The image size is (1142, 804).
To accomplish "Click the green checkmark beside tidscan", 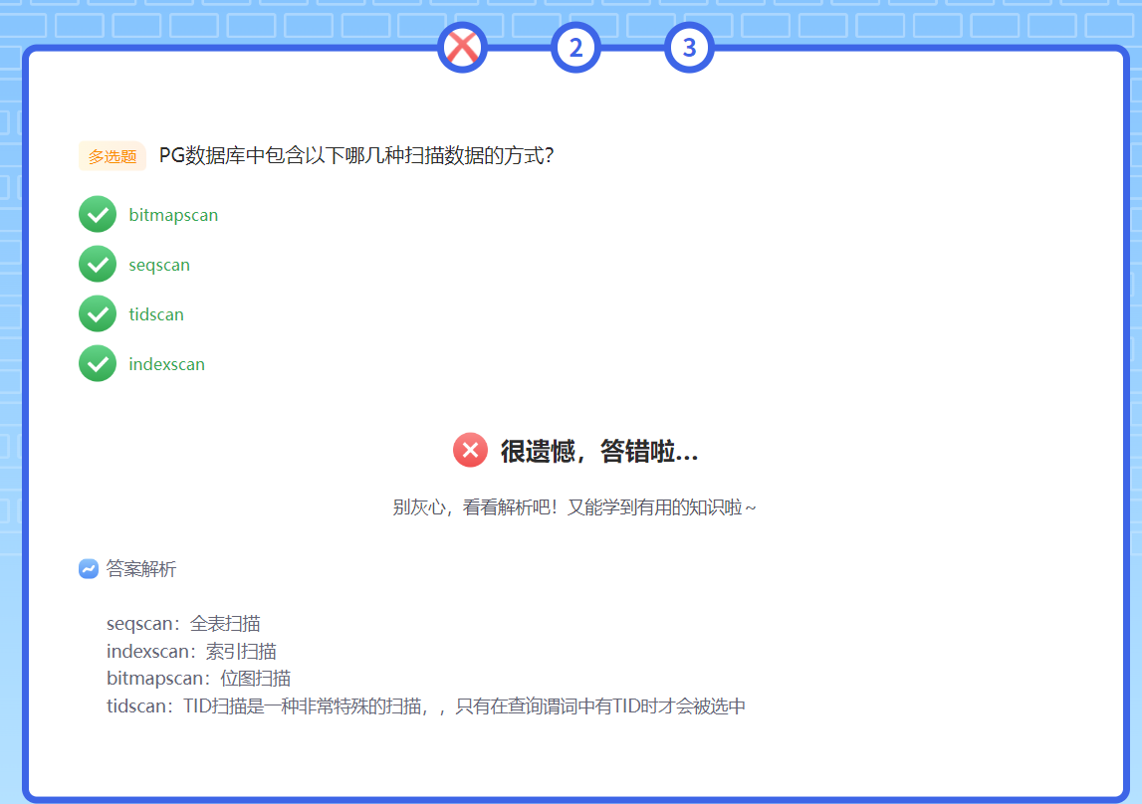I will pos(97,313).
